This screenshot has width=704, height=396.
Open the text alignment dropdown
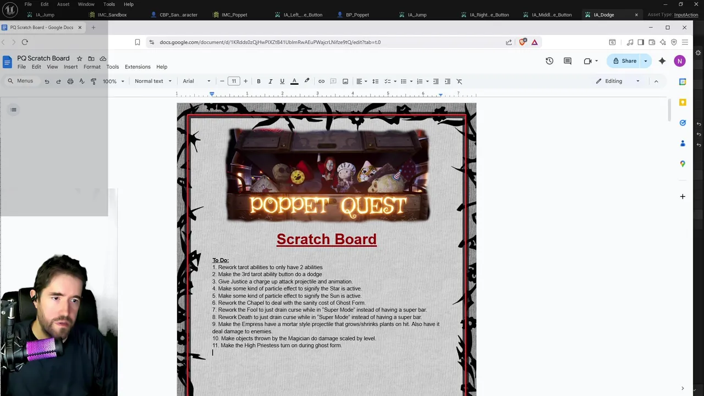coord(362,81)
